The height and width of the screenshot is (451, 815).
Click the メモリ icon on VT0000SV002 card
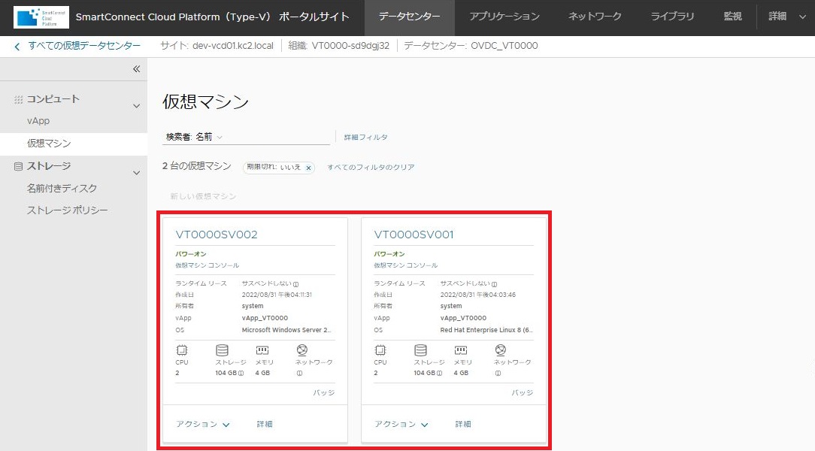(262, 350)
